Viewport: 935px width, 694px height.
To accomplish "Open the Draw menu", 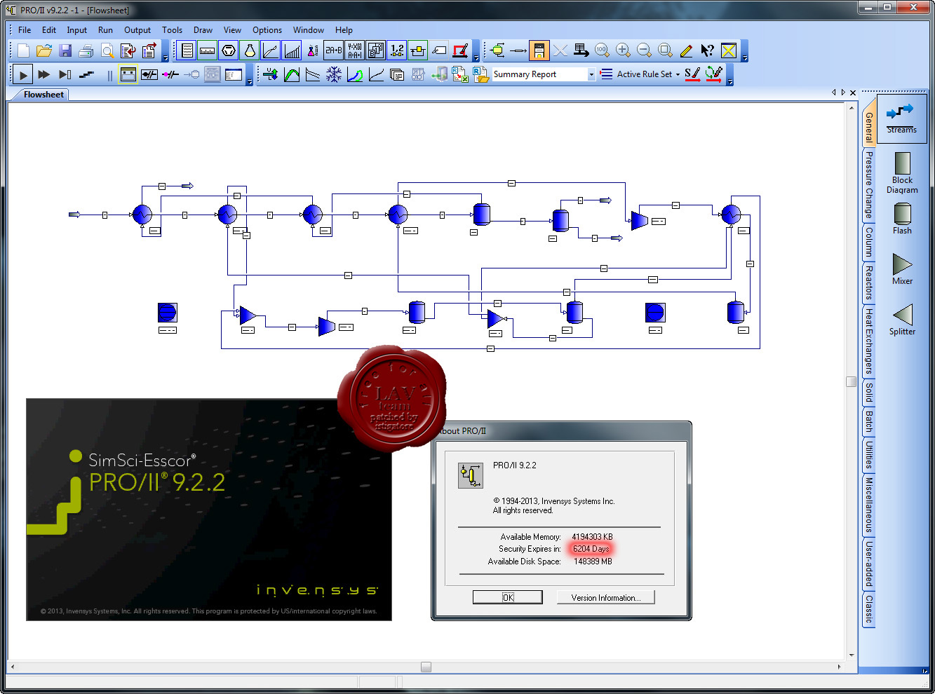I will (x=203, y=30).
